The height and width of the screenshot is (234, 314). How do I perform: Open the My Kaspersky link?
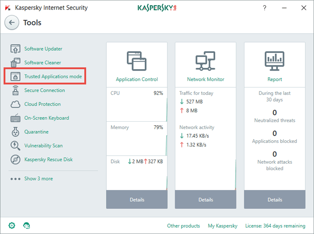(x=222, y=226)
